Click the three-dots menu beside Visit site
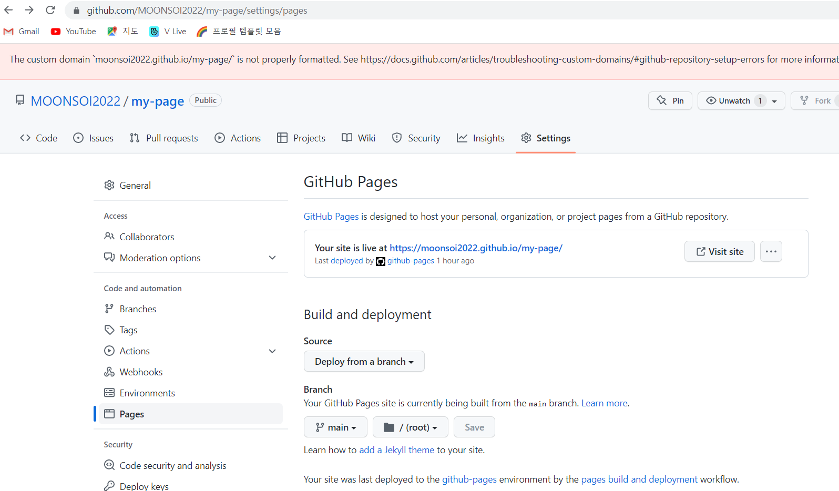The height and width of the screenshot is (491, 839). (771, 251)
